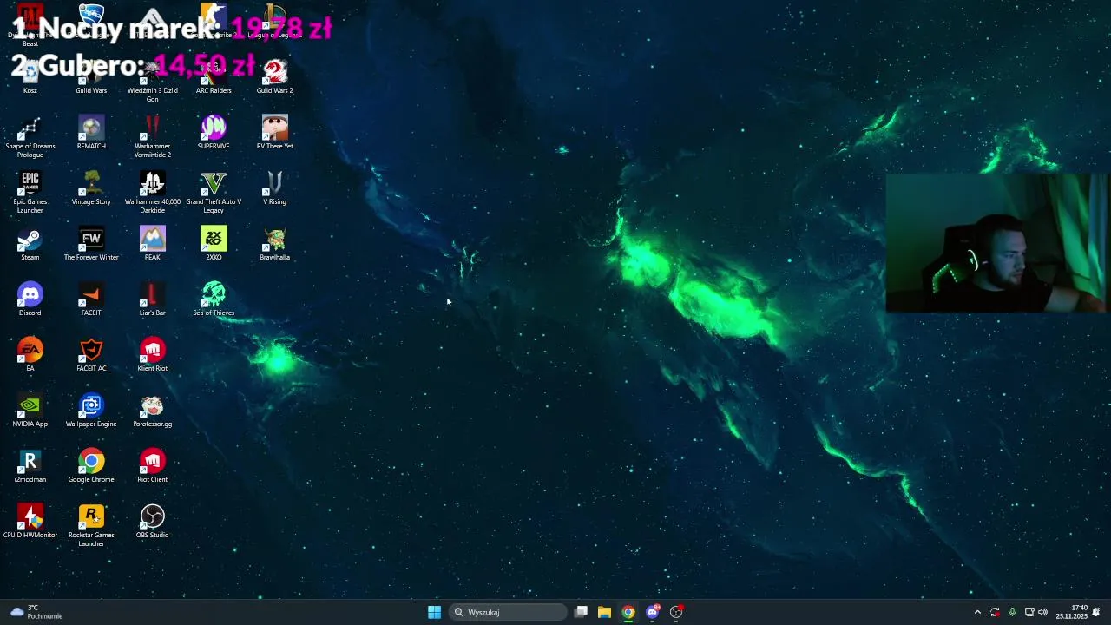The height and width of the screenshot is (625, 1111).
Task: Select Riot Client desktop icon
Action: pos(152,465)
